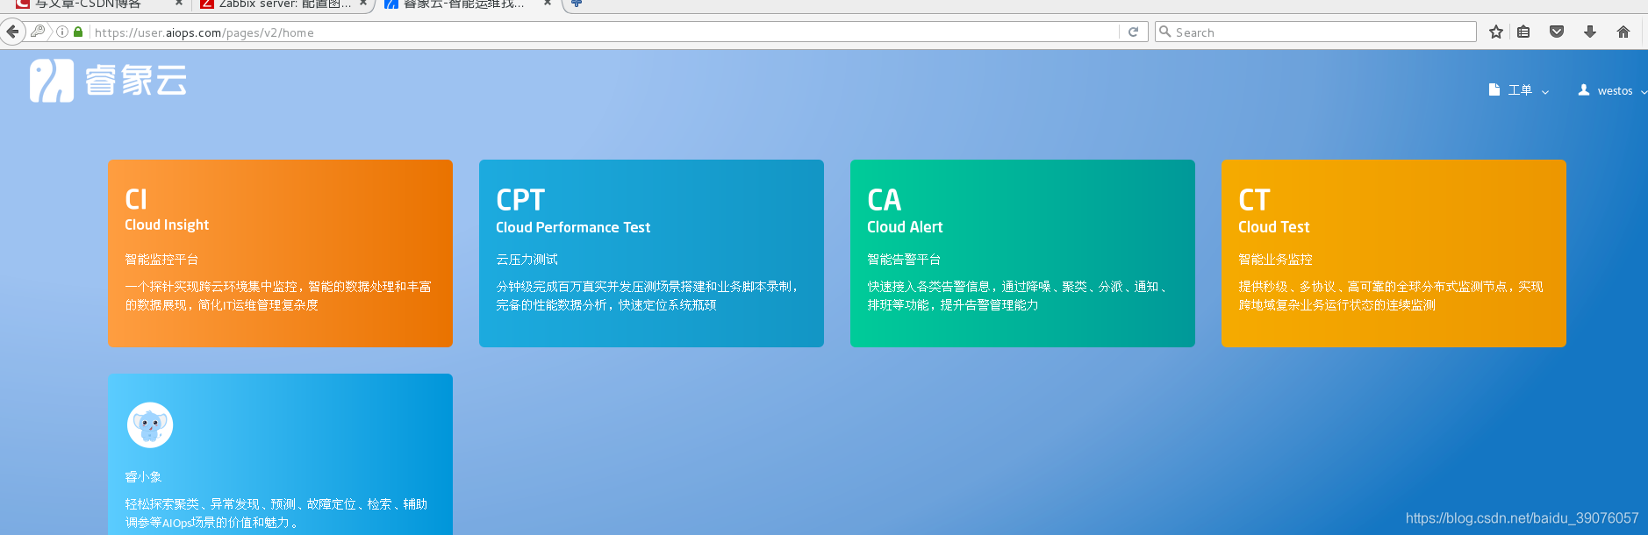Close the CSDN blog tab

coord(179,4)
